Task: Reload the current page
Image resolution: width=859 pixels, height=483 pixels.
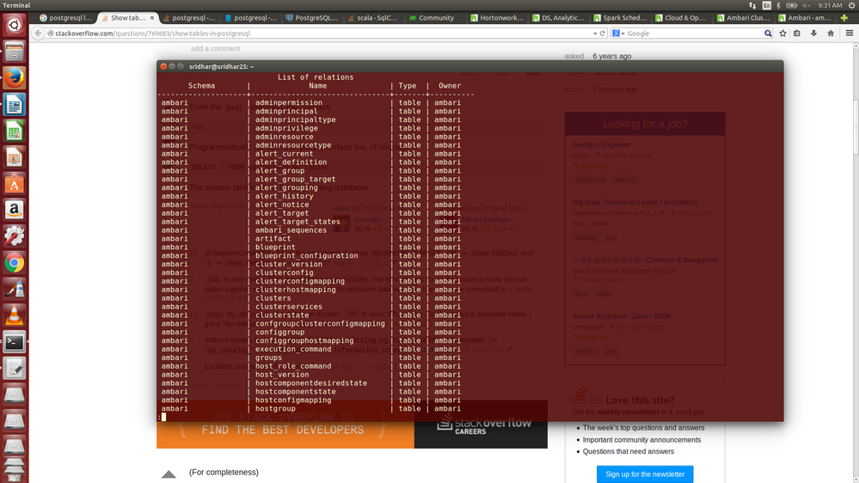Action: 603,34
